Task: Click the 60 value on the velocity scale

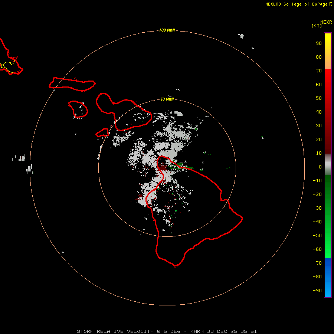Action: pyautogui.click(x=319, y=85)
